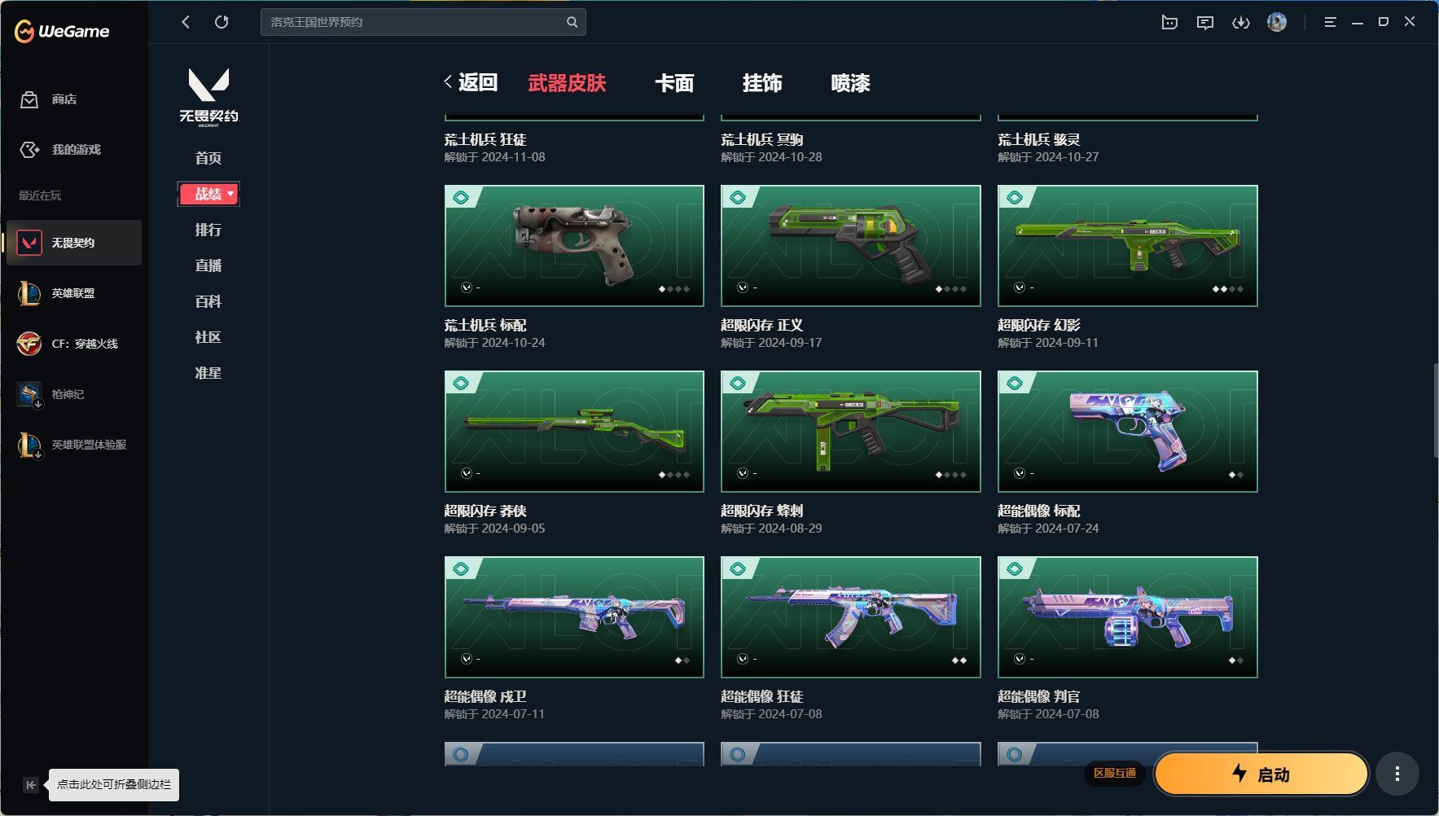Click the WeGame helper pet icon
The width and height of the screenshot is (1439, 816).
[1170, 22]
